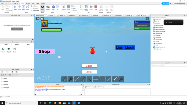
Task: Choose the Move tool
Action: pyautogui.click(x=19, y=8)
